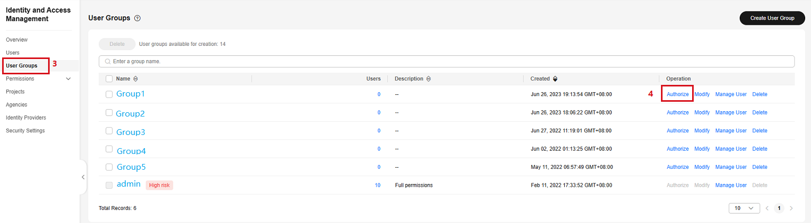Screen dimensions: 811x223
Task: Click the search magnifier icon in group name field
Action: tap(108, 62)
